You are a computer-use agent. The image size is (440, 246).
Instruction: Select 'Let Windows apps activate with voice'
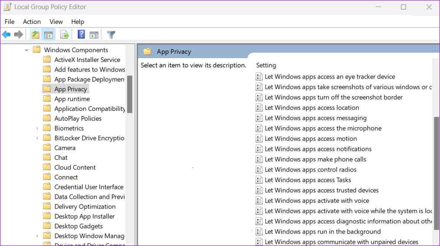coord(317,200)
